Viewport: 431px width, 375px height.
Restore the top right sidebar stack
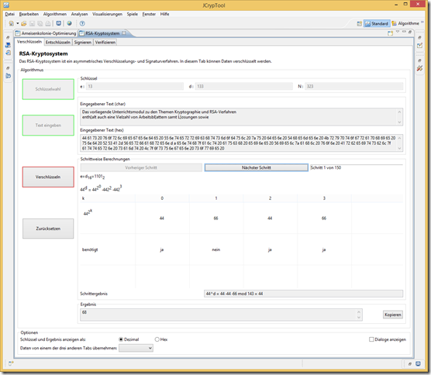pos(419,37)
